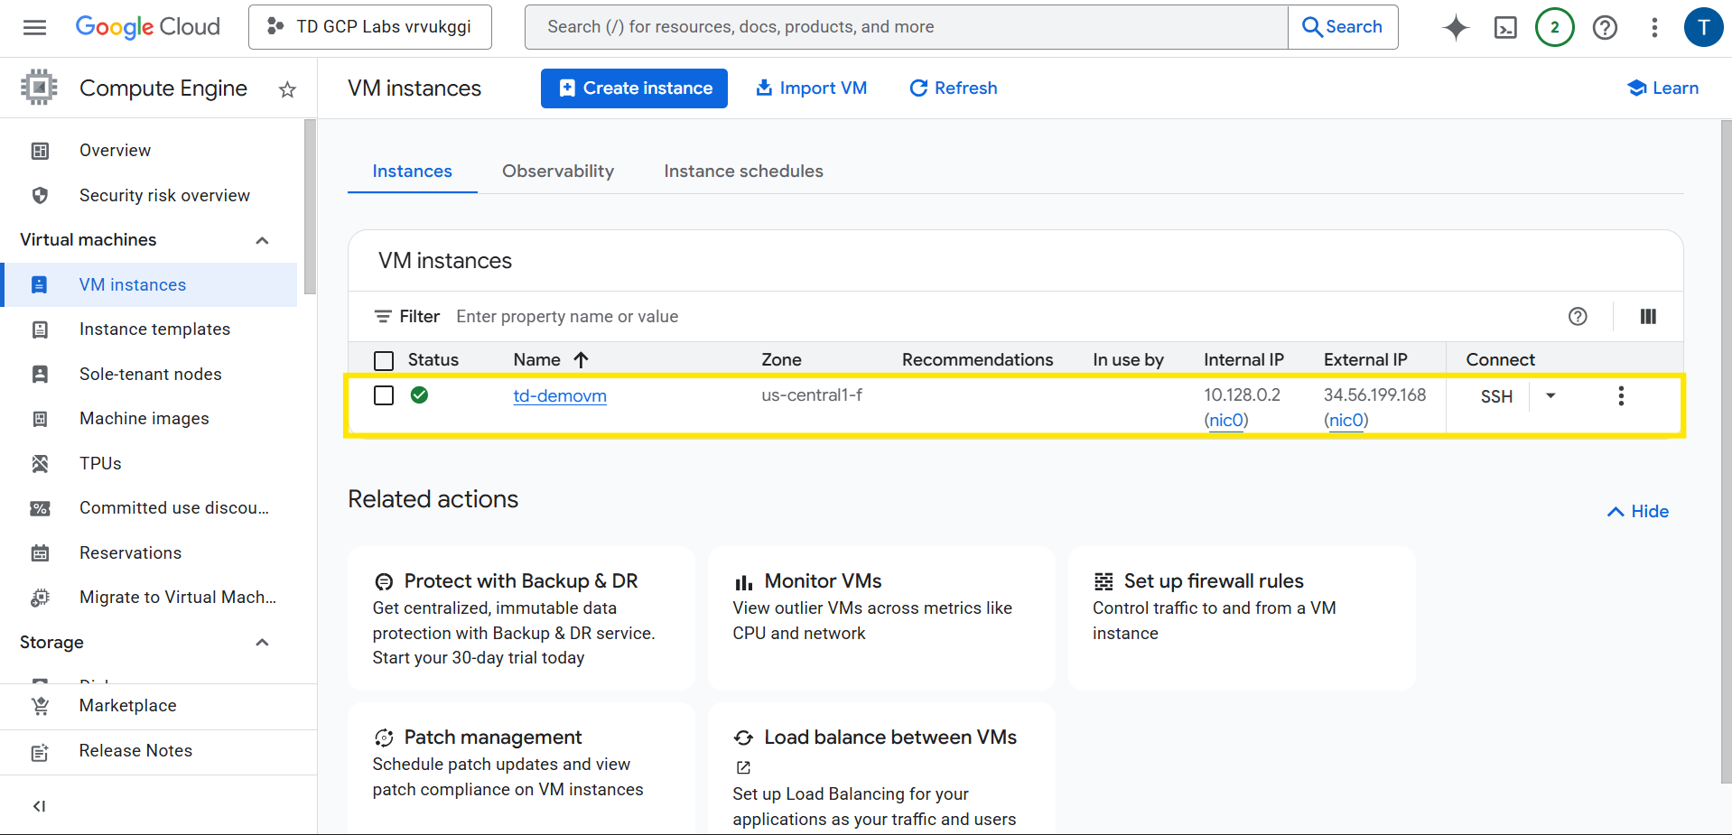Open the main navigation hamburger menu
1732x835 pixels.
pos(34,27)
